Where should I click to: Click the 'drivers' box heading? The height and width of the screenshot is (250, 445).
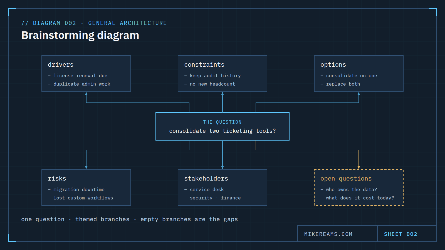tap(61, 65)
